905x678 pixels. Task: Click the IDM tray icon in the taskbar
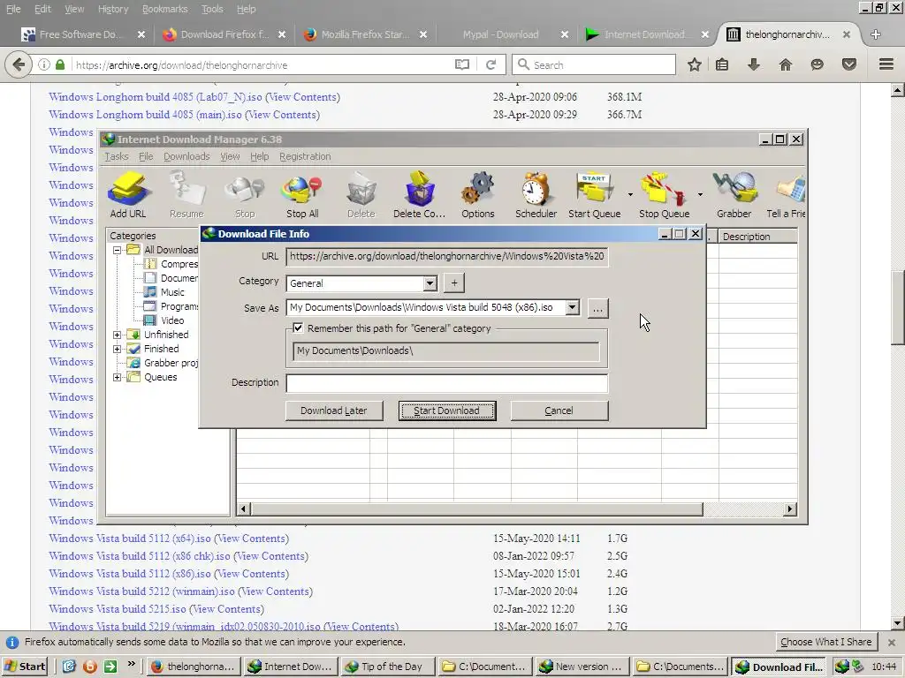[842, 666]
